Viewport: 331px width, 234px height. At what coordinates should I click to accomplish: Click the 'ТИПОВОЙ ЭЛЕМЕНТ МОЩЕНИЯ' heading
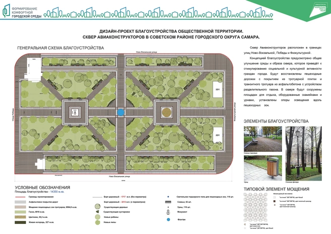coord(277,189)
